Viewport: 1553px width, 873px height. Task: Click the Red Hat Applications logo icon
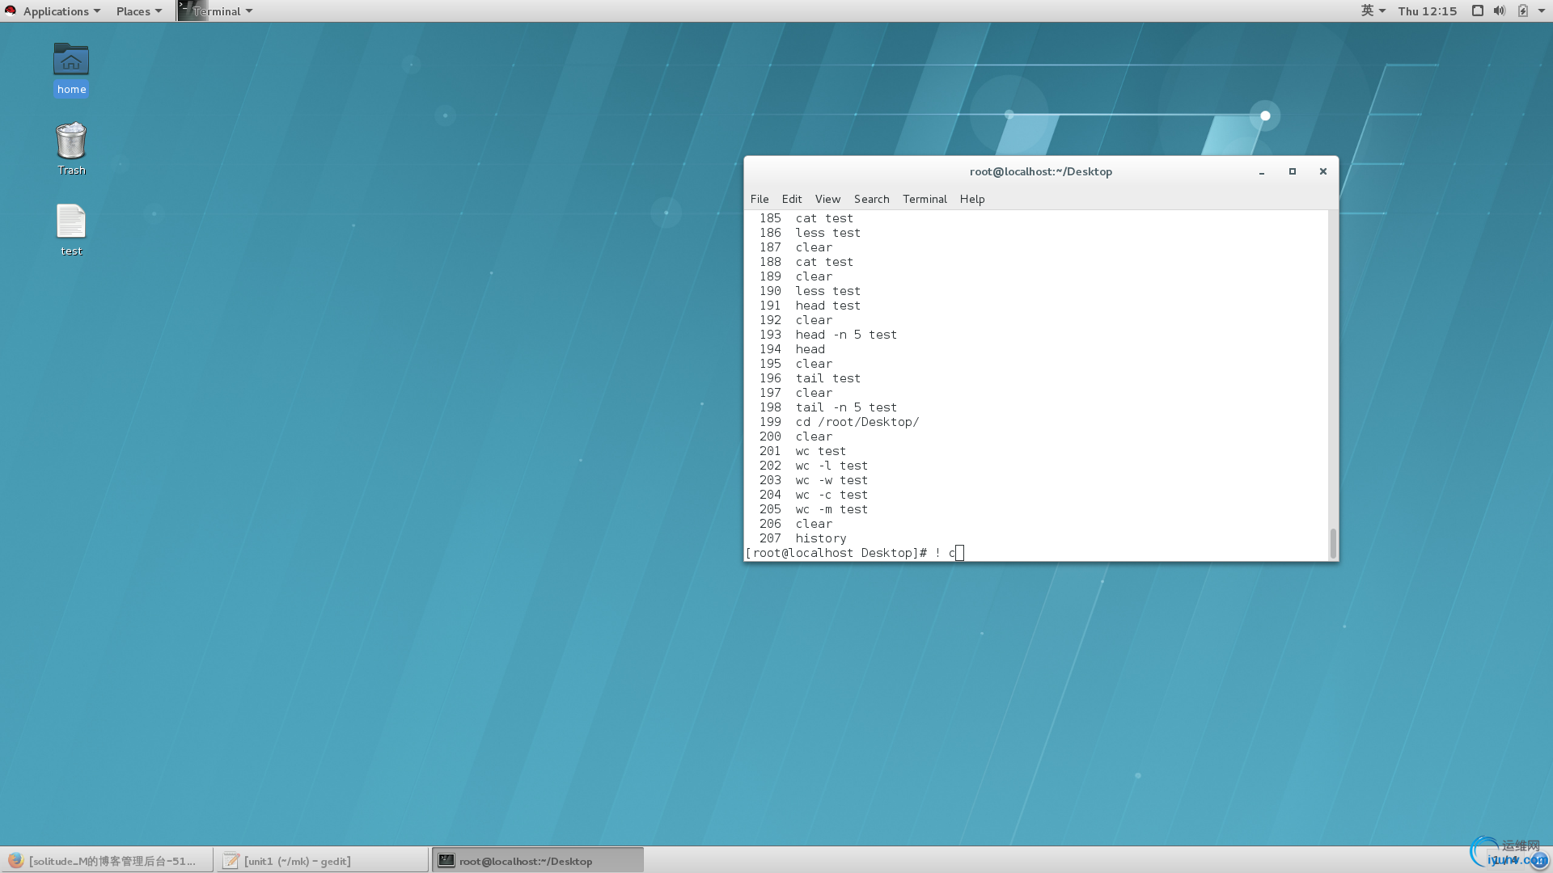(11, 11)
